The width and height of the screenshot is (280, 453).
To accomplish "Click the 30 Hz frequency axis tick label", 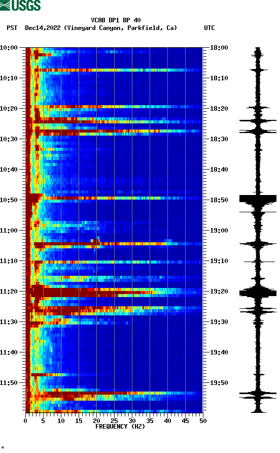I will coord(132,421).
